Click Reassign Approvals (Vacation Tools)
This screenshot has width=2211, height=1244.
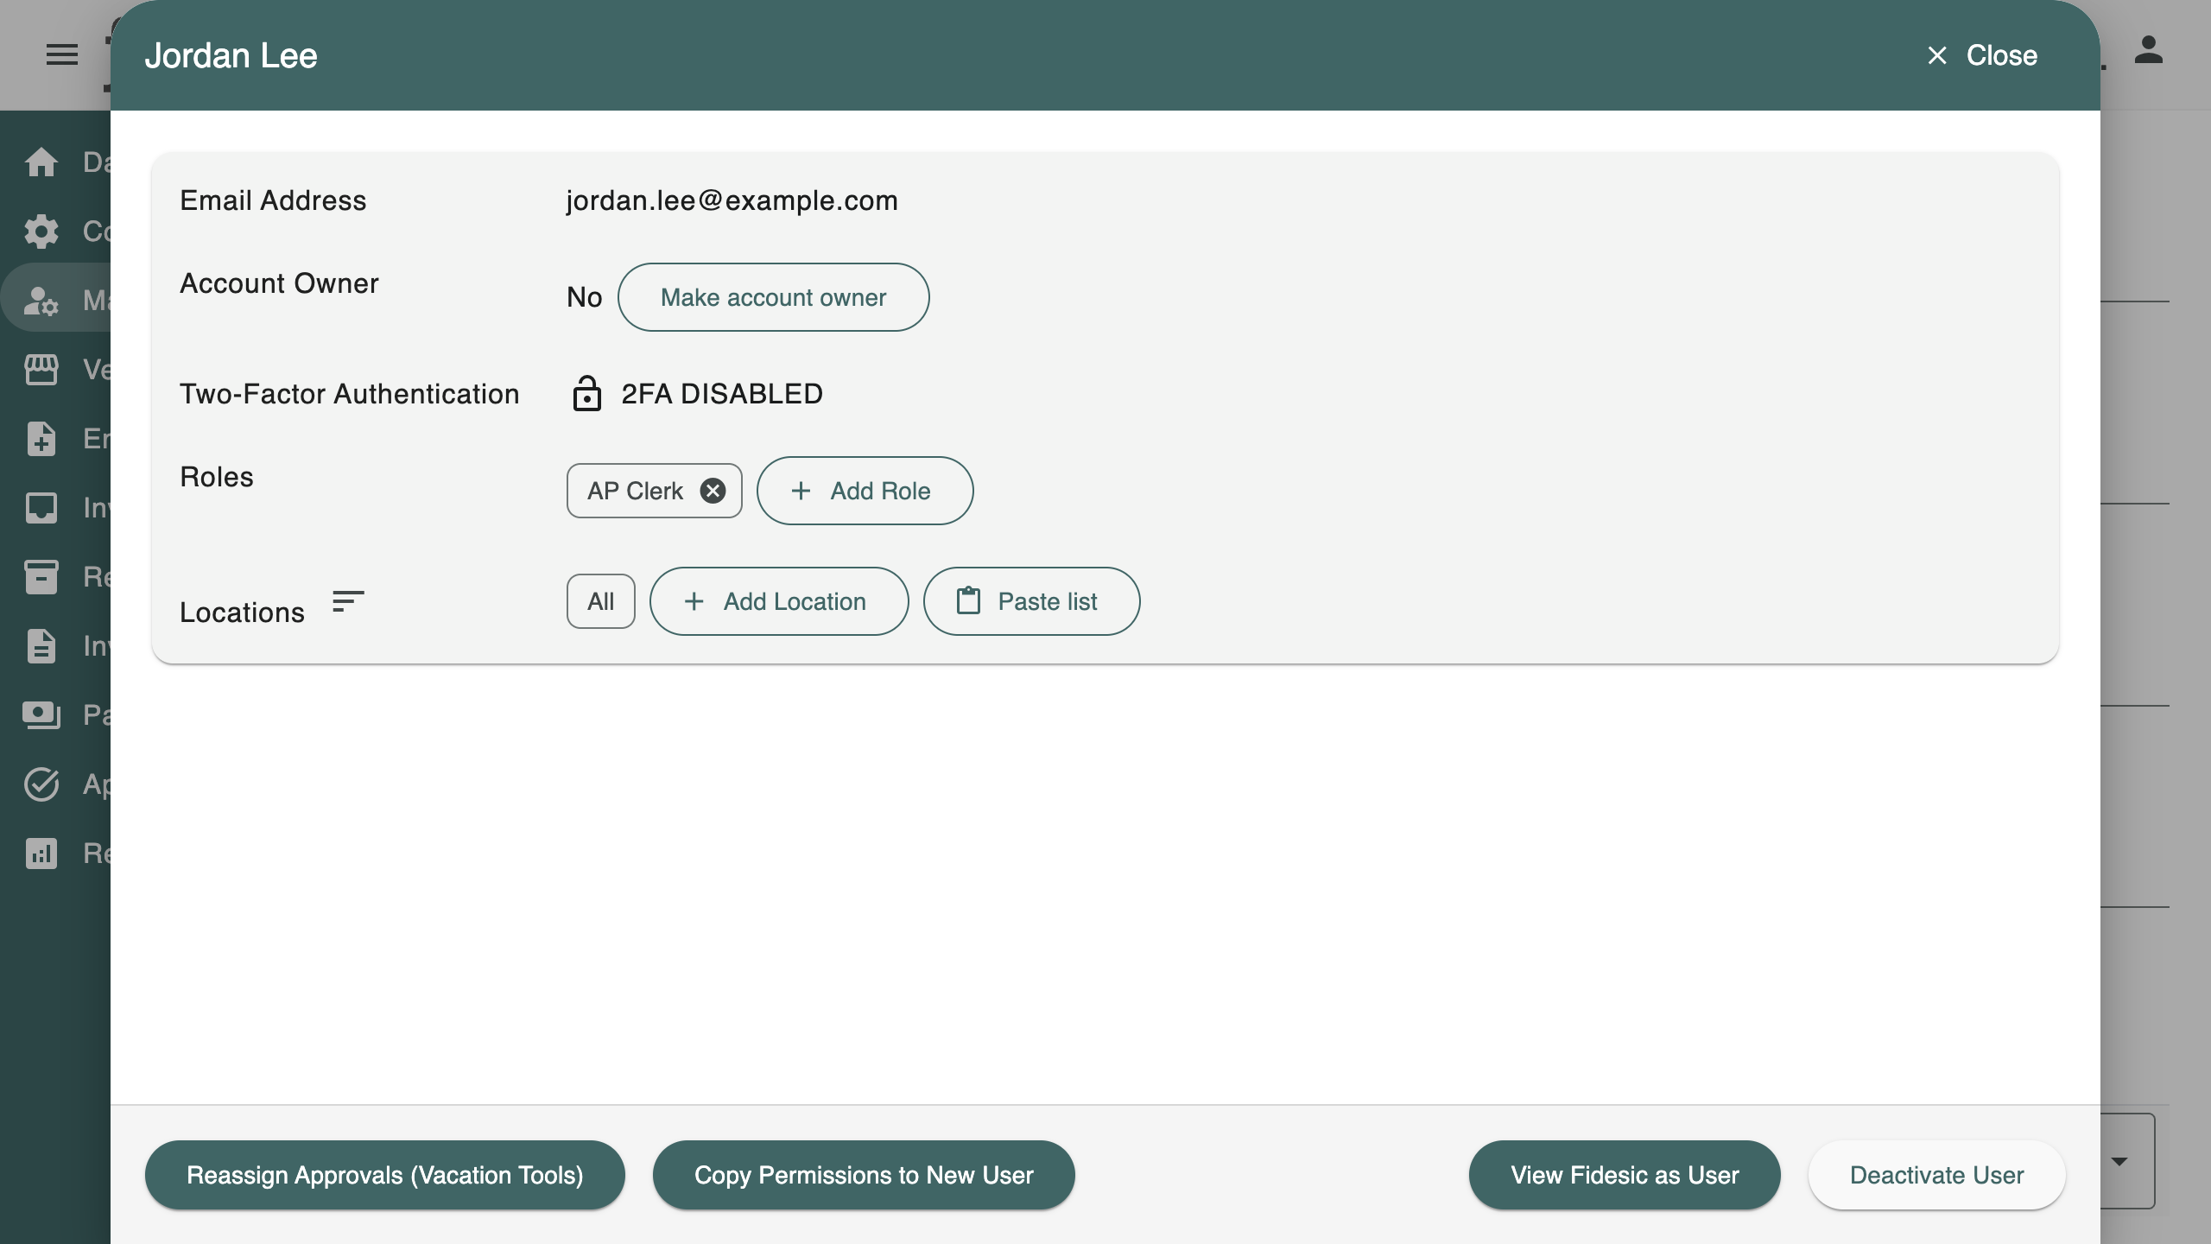tap(385, 1175)
